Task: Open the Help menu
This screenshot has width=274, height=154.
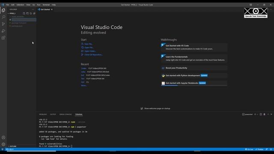Action: point(54,5)
